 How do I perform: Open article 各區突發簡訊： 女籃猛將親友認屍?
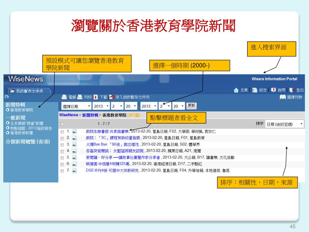pyautogui.click(x=115, y=151)
